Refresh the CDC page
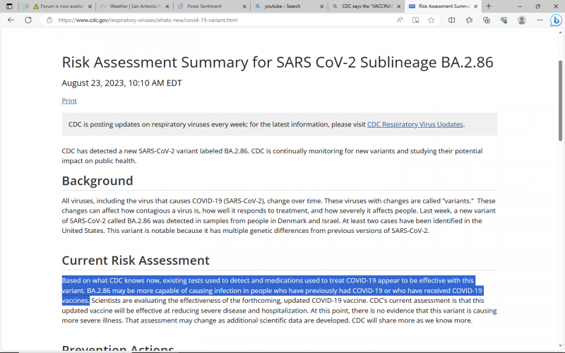The height and width of the screenshot is (353, 565). (29, 20)
